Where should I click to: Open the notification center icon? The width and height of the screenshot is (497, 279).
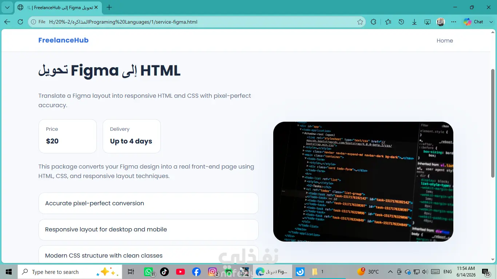[x=486, y=272]
